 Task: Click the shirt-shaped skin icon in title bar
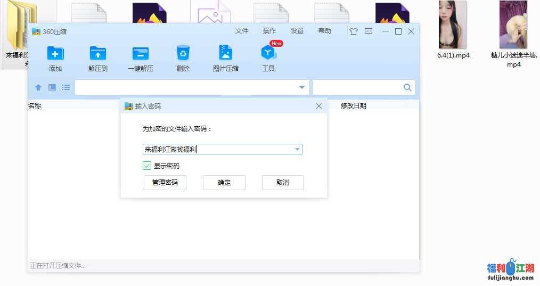[x=354, y=31]
